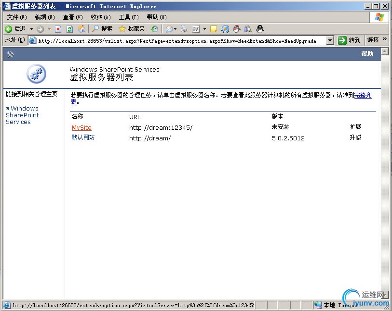Click the 名称 column header
Viewport: 392px width, 311px height.
pos(77,116)
